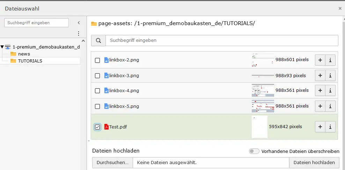This screenshot has width=345, height=170.
Task: Open the three-dot tree options menu
Action: 79,34
